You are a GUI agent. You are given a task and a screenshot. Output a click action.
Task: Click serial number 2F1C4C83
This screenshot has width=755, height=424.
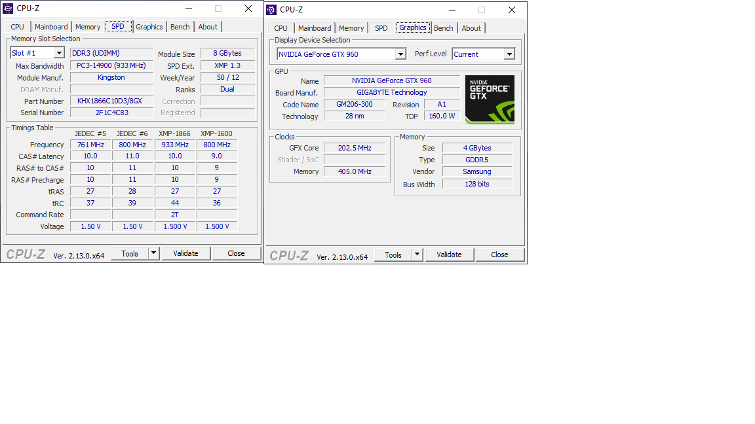111,113
